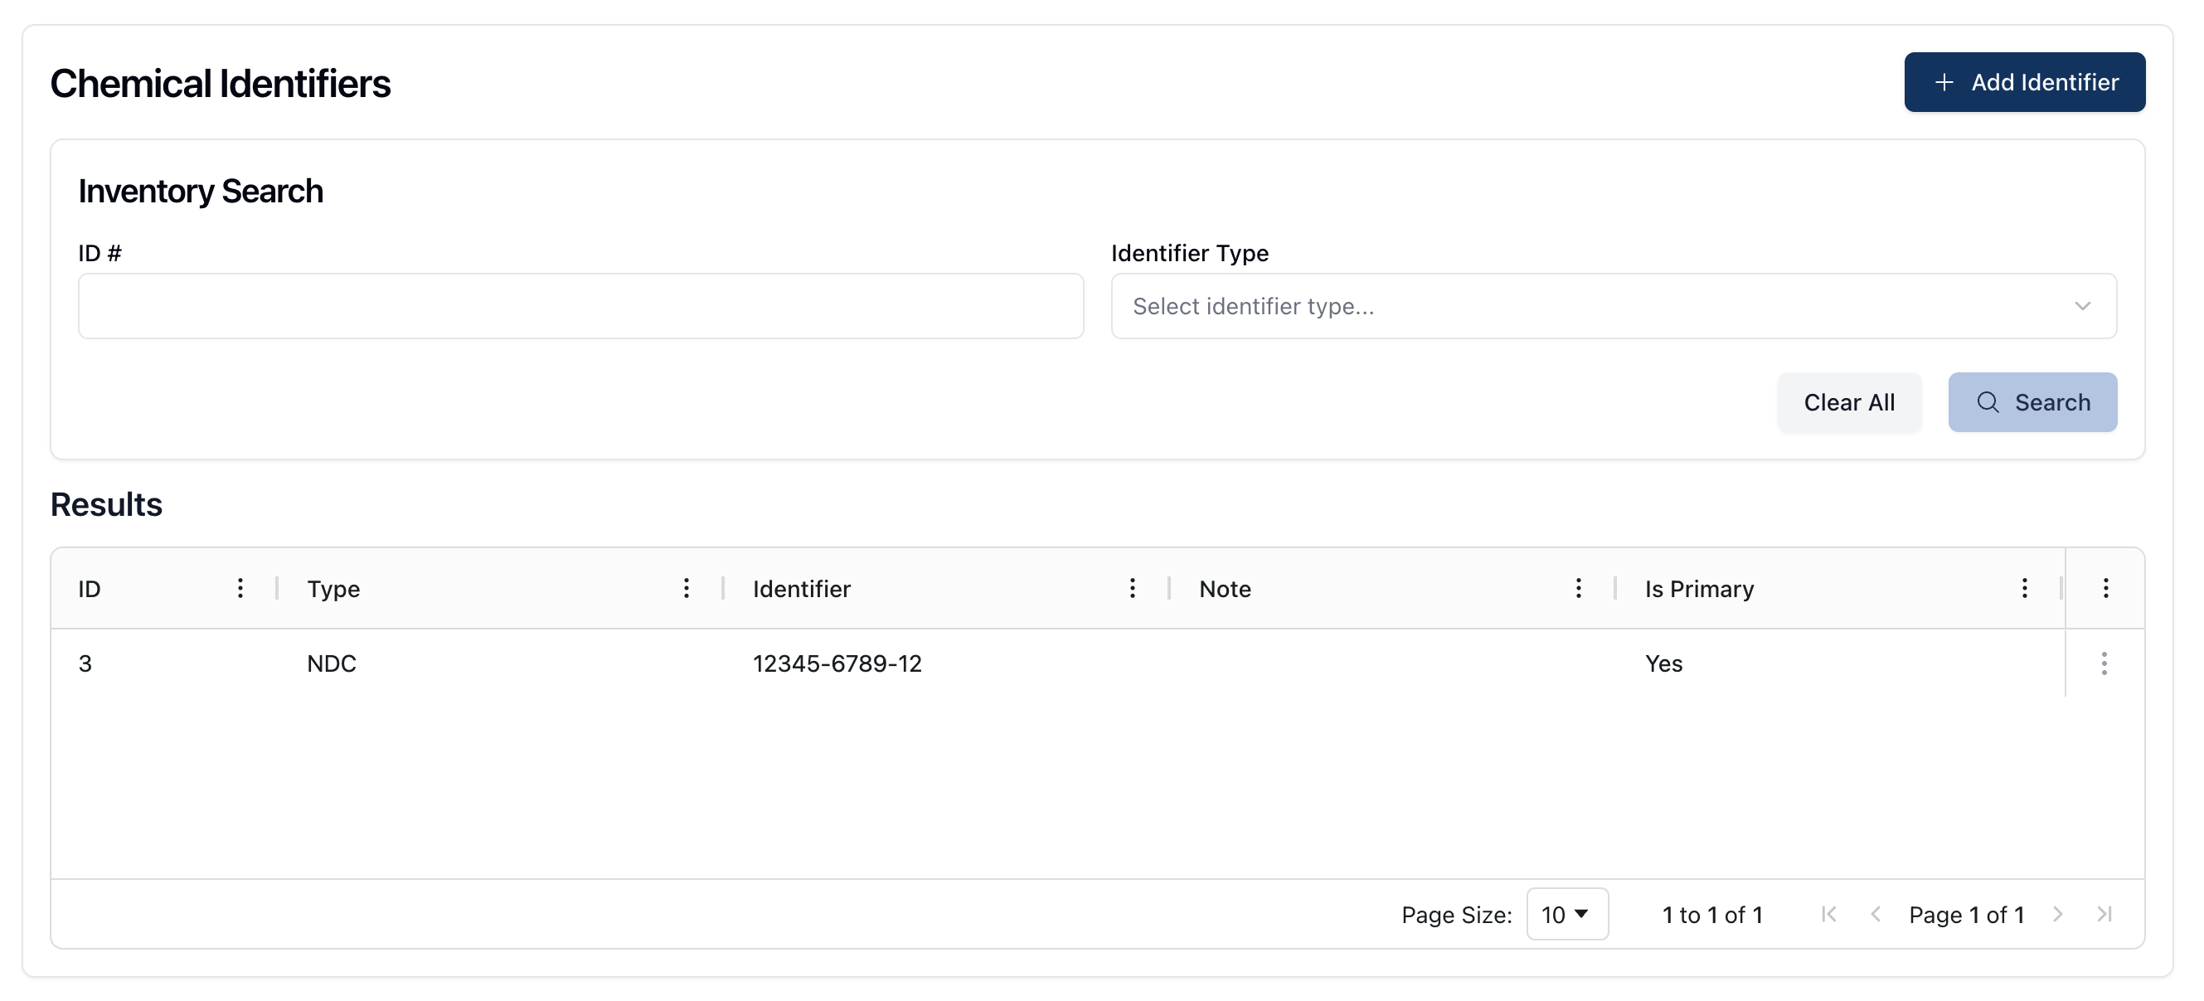Screen dimensions: 2204x1001
Task: Open row actions menu for NDC identifier
Action: [2104, 664]
